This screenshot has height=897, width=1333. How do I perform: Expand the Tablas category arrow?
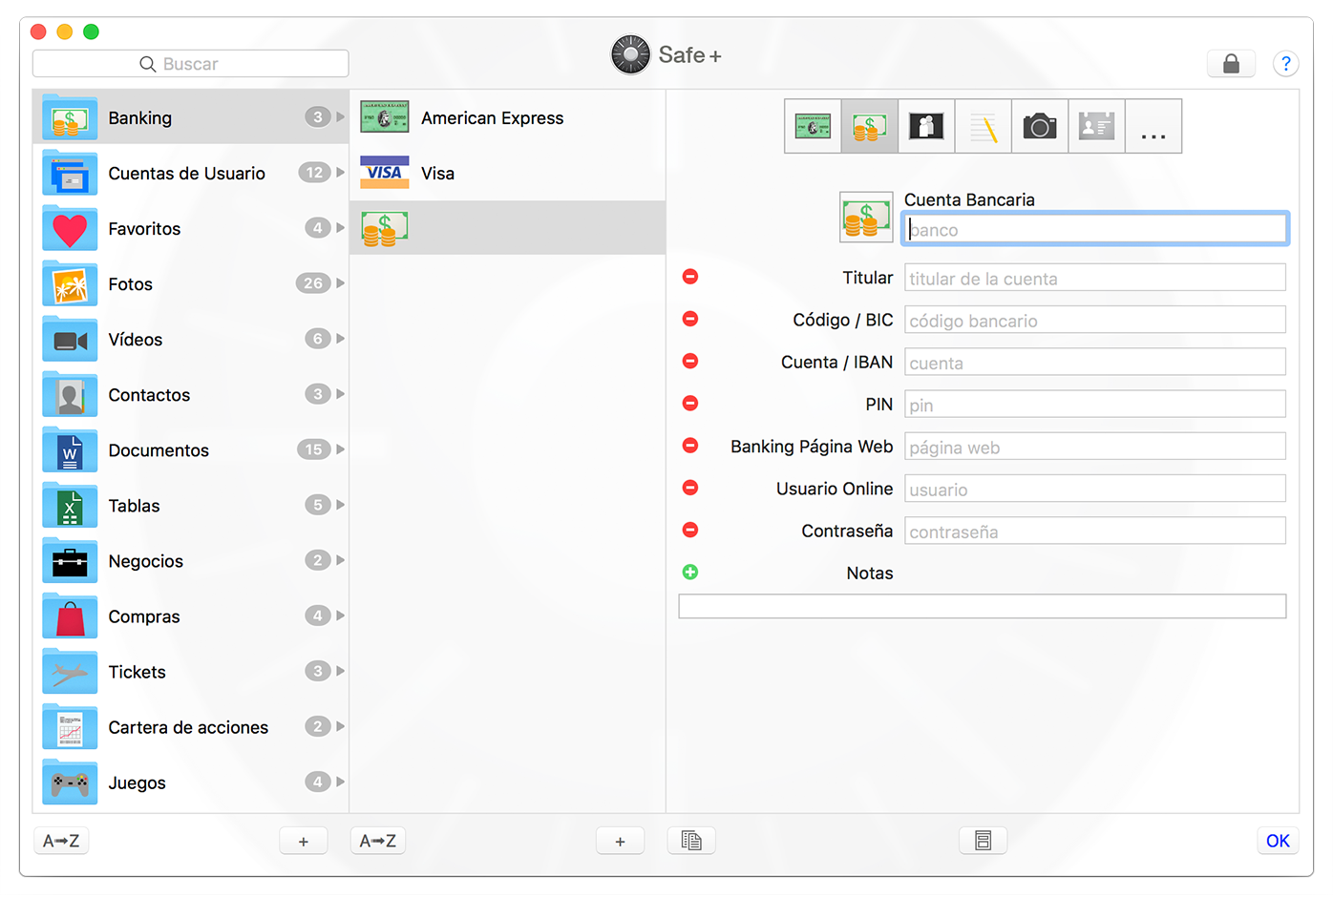(x=340, y=505)
